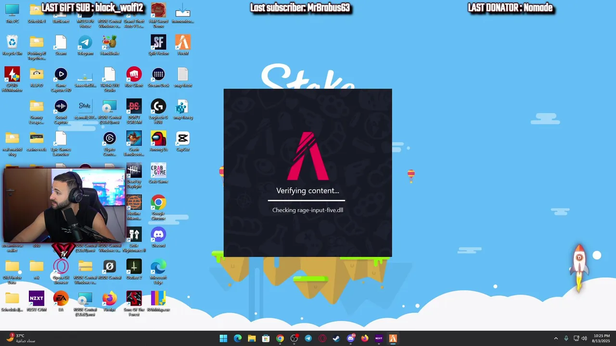Open the volume control in system tray
This screenshot has width=616, height=346.
tap(584, 338)
